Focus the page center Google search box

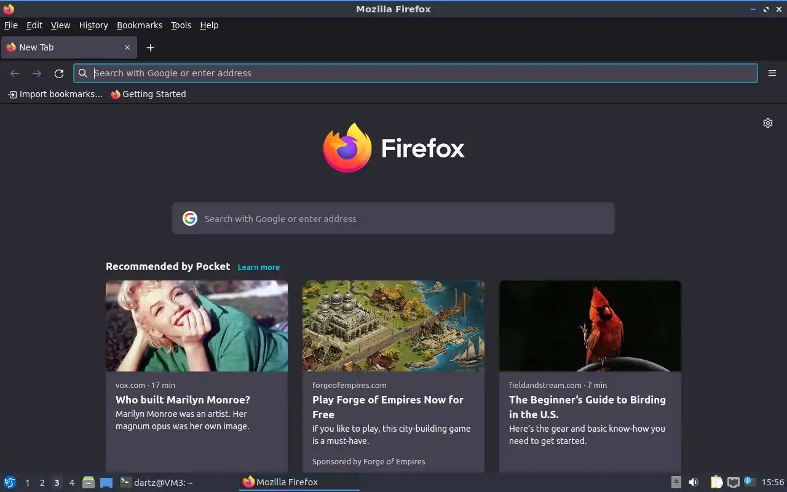point(393,218)
